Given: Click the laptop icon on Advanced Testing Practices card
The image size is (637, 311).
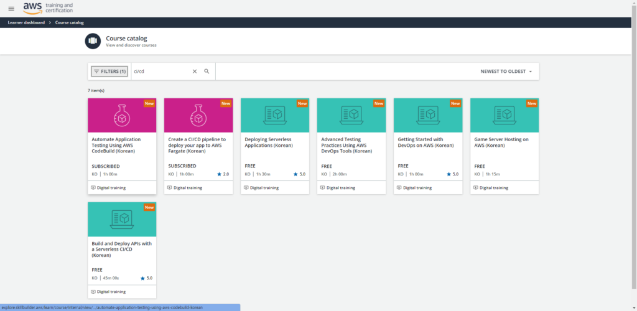Looking at the screenshot, I should click(x=351, y=115).
